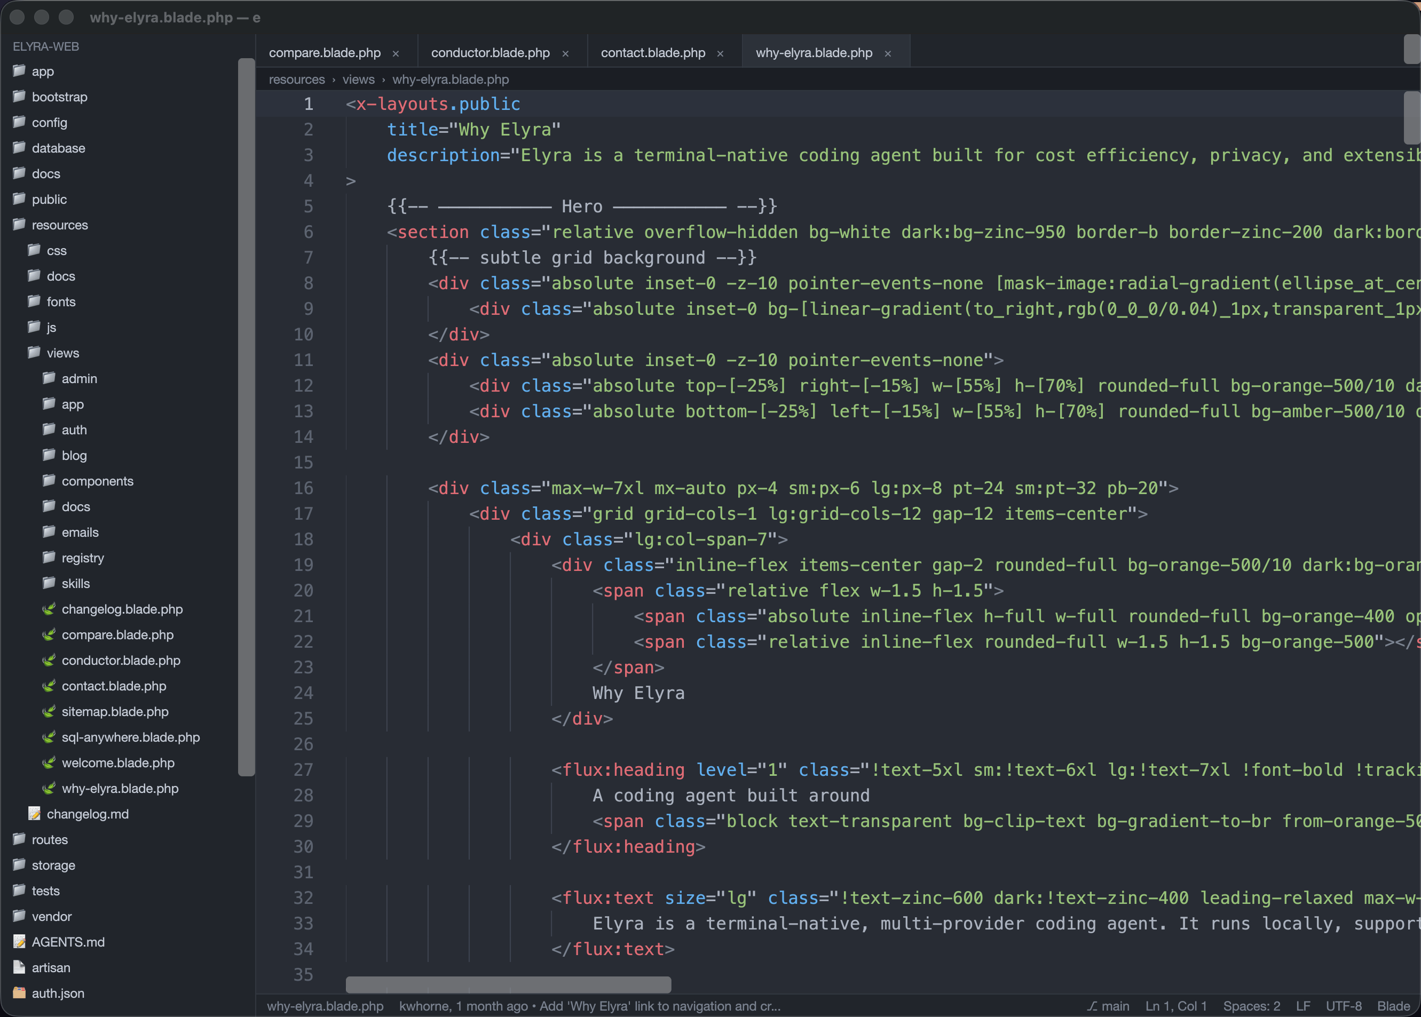Click the skills folder icon
This screenshot has height=1017, width=1421.
click(x=50, y=583)
